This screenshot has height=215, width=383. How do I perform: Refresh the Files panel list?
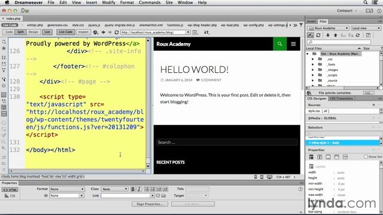point(318,35)
